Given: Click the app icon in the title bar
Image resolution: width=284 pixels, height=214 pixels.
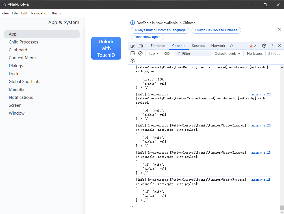Looking at the screenshot, I should tap(4, 5).
